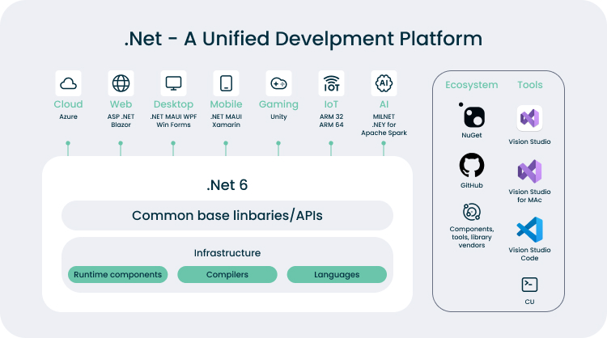Click the .Net 6 heading
The width and height of the screenshot is (607, 338).
pos(227,185)
